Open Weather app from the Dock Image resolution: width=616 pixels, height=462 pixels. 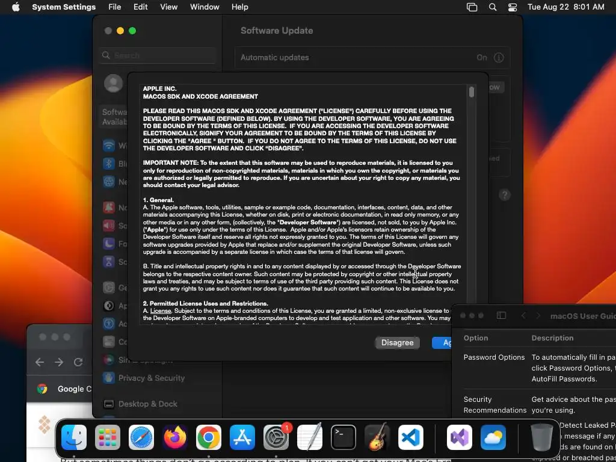click(x=493, y=437)
